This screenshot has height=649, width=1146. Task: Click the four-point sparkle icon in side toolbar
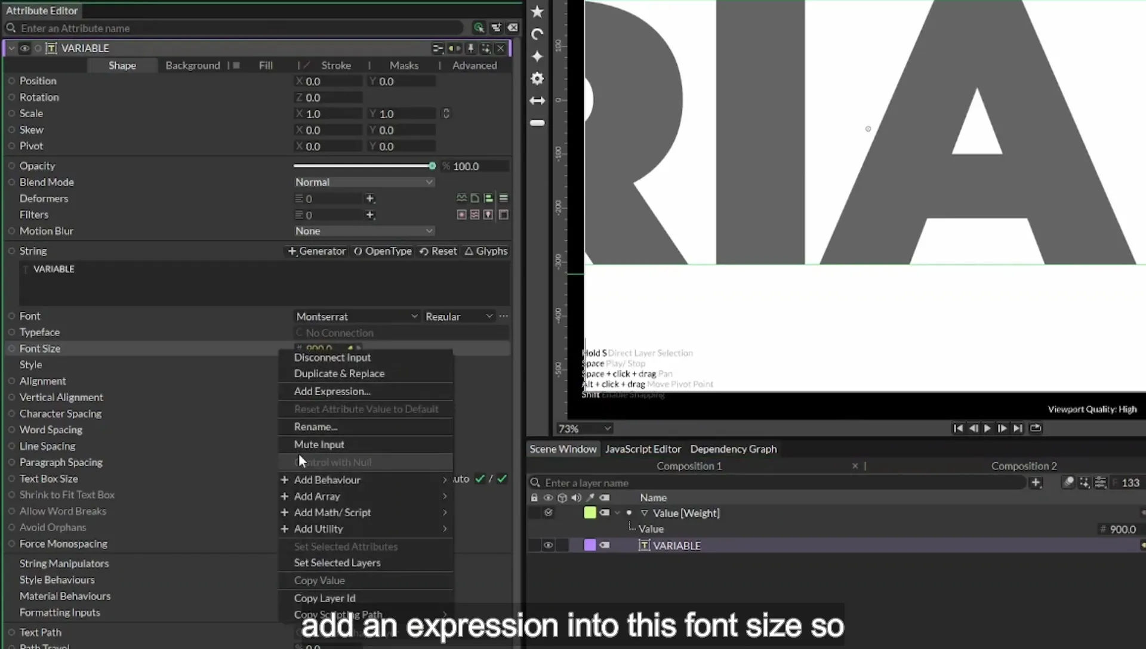[x=537, y=56]
